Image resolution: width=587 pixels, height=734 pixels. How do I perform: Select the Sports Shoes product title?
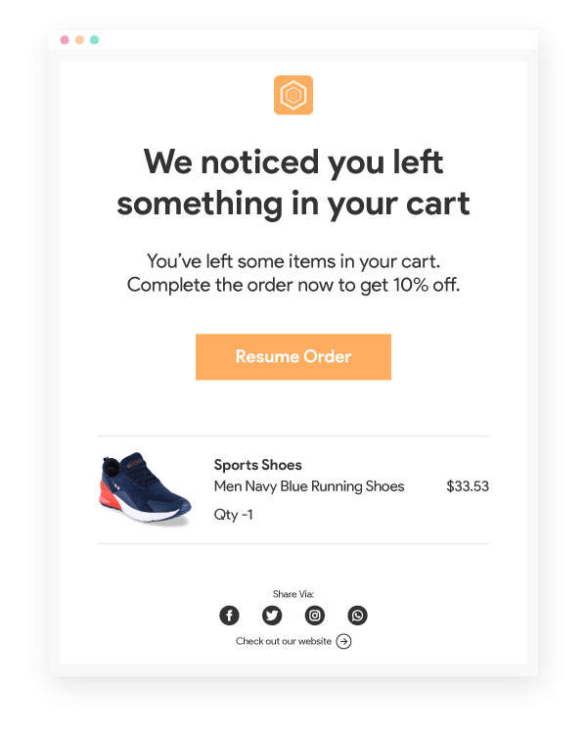point(257,465)
